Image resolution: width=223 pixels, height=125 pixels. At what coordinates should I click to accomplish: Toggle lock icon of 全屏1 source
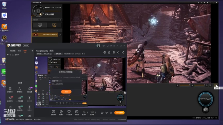(x=11, y=55)
